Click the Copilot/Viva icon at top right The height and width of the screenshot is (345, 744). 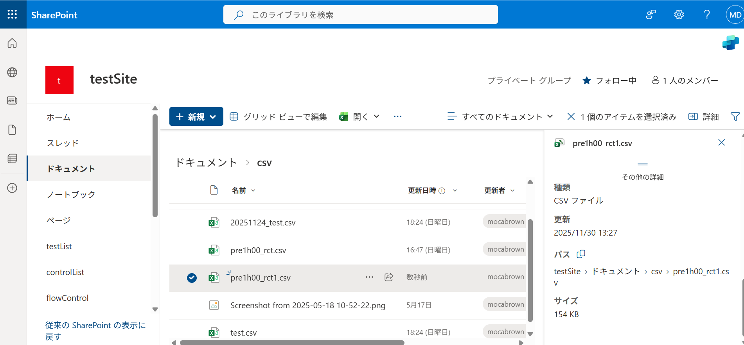[x=730, y=43]
